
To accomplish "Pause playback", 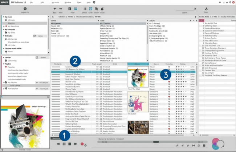I will point(64,144).
